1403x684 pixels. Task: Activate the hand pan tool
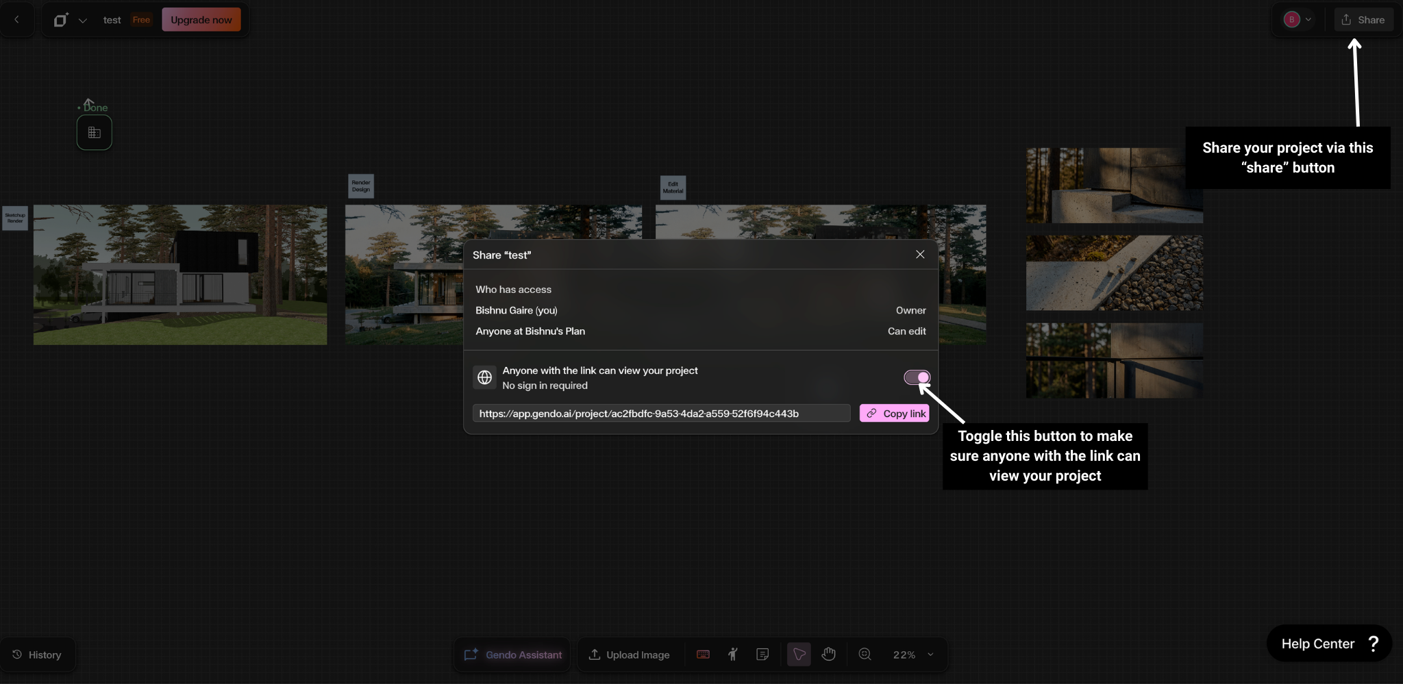(828, 655)
